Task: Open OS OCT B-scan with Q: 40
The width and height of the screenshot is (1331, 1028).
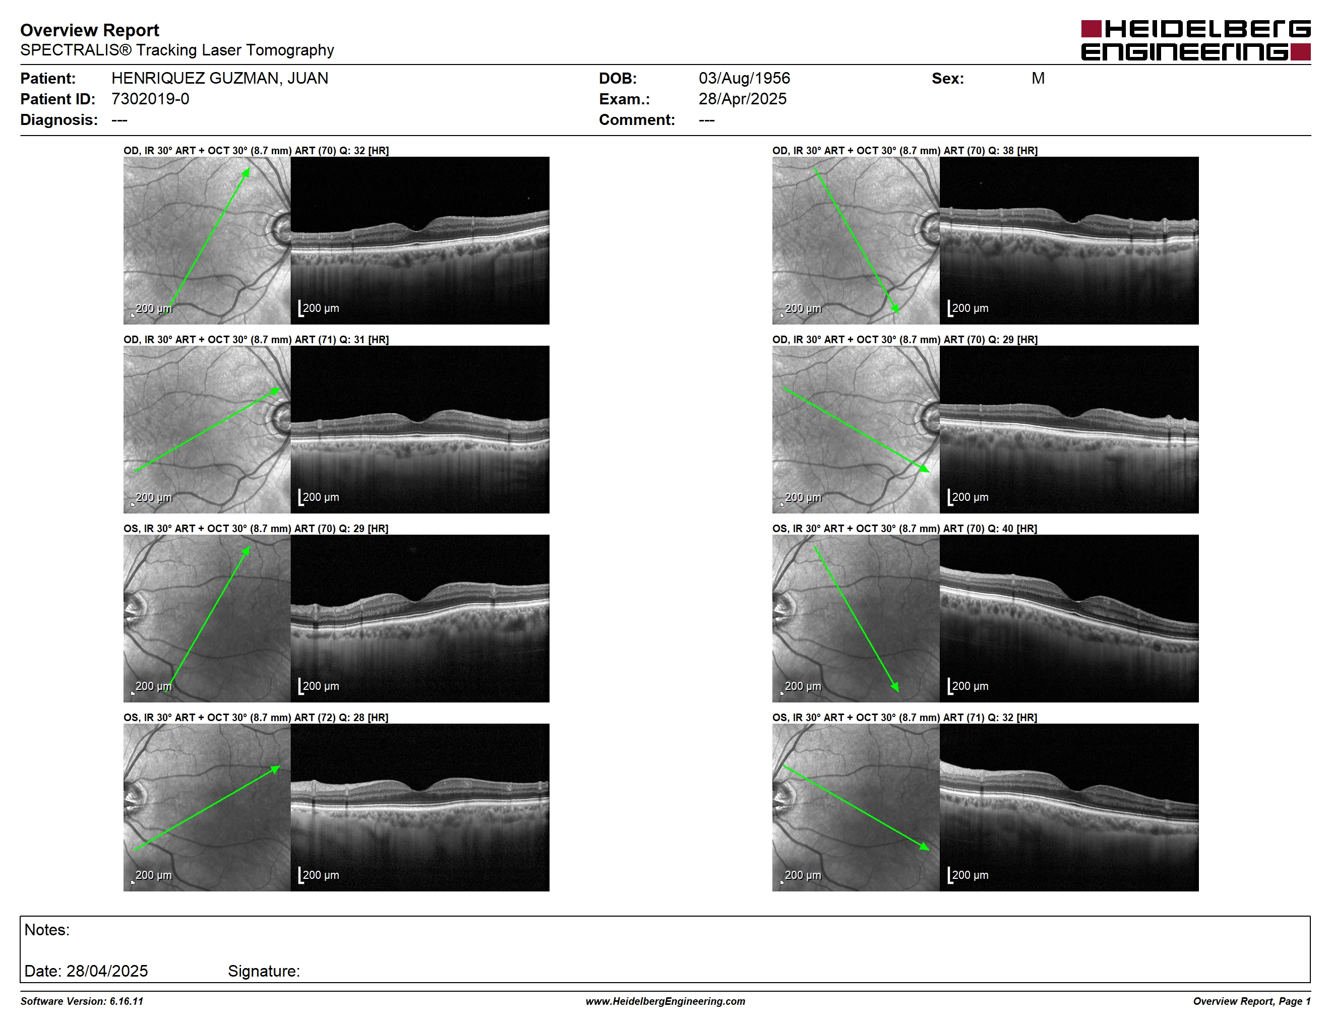Action: 1069,618
